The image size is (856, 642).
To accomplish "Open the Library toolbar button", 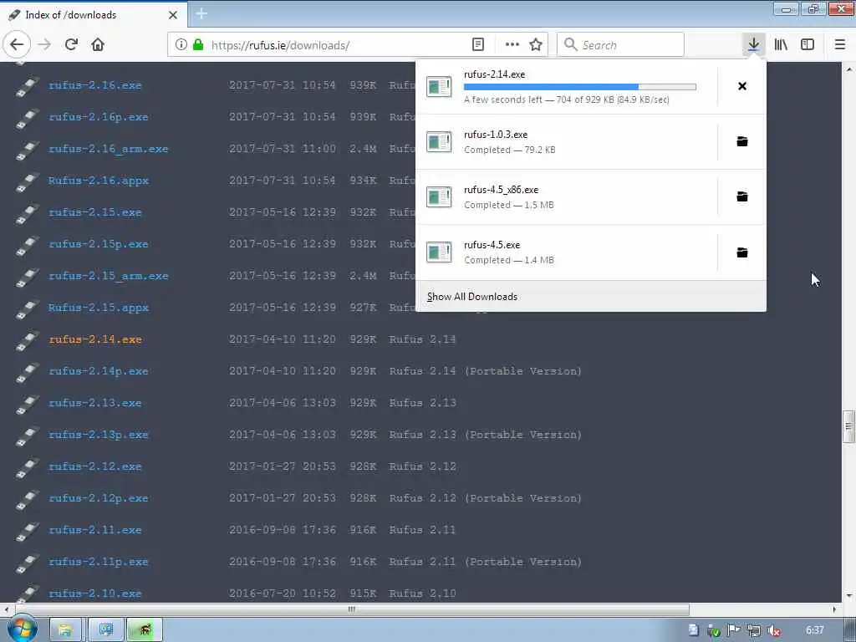I will (781, 45).
